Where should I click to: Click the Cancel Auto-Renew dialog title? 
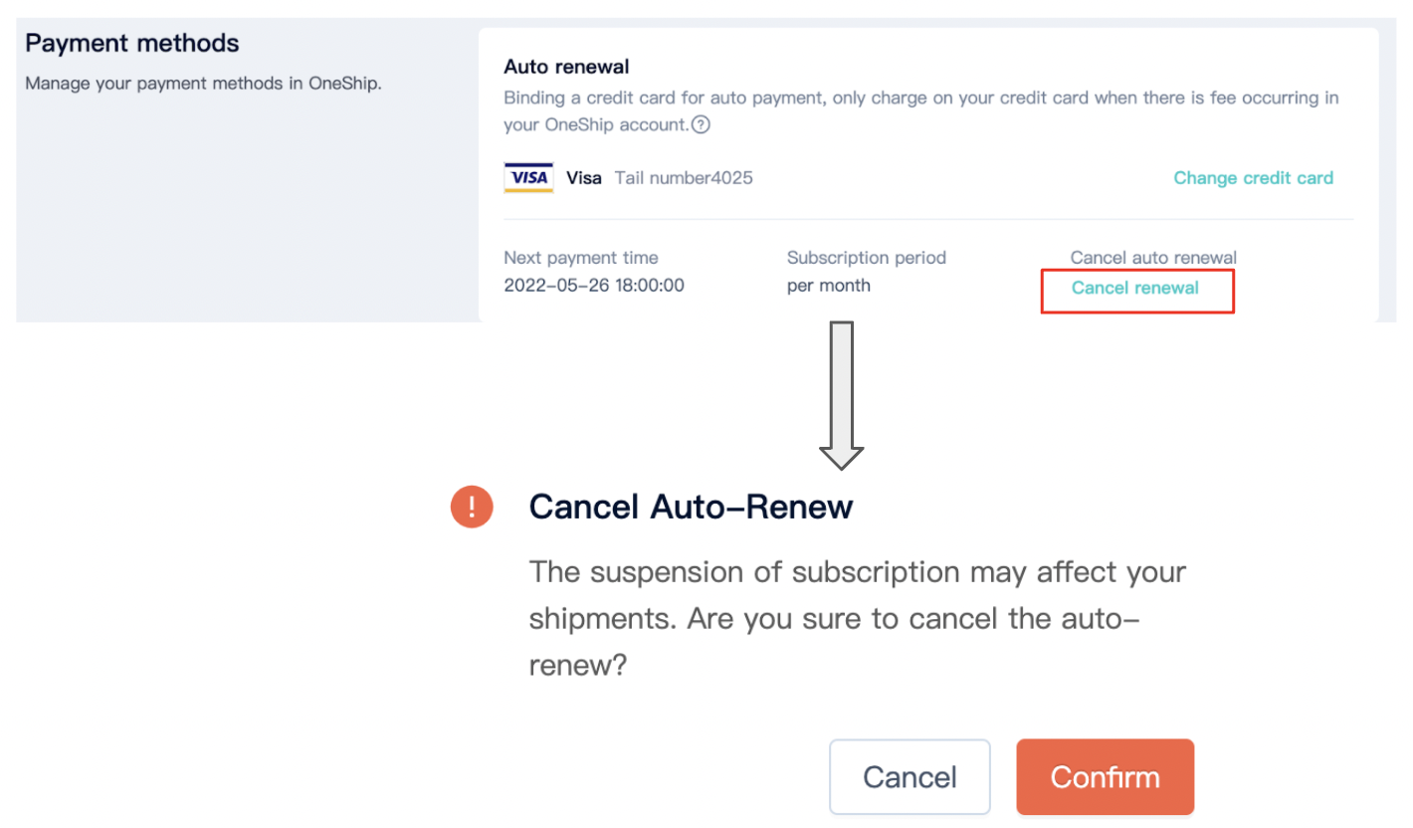692,507
